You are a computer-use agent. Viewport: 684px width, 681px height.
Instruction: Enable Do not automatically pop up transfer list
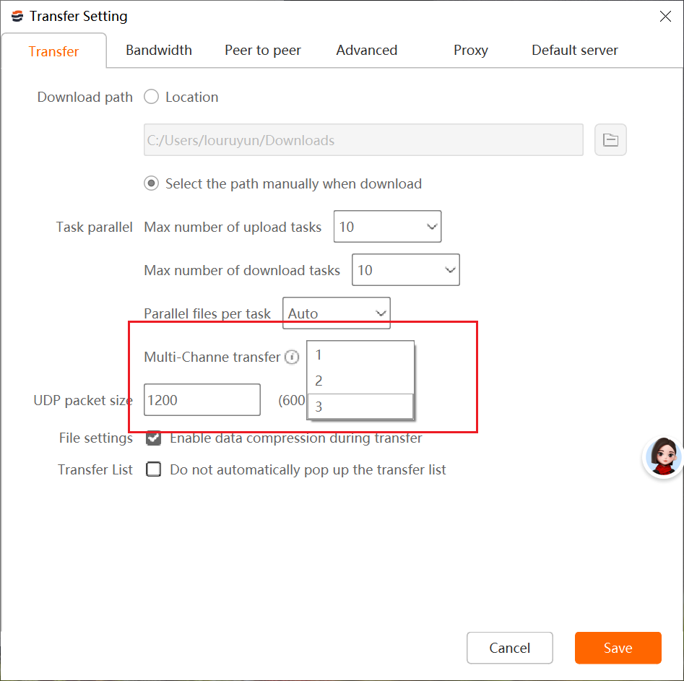click(x=153, y=469)
